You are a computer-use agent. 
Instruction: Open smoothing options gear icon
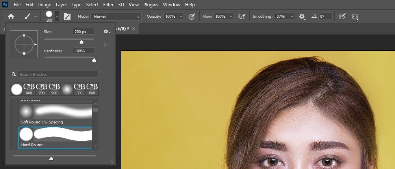coord(302,17)
